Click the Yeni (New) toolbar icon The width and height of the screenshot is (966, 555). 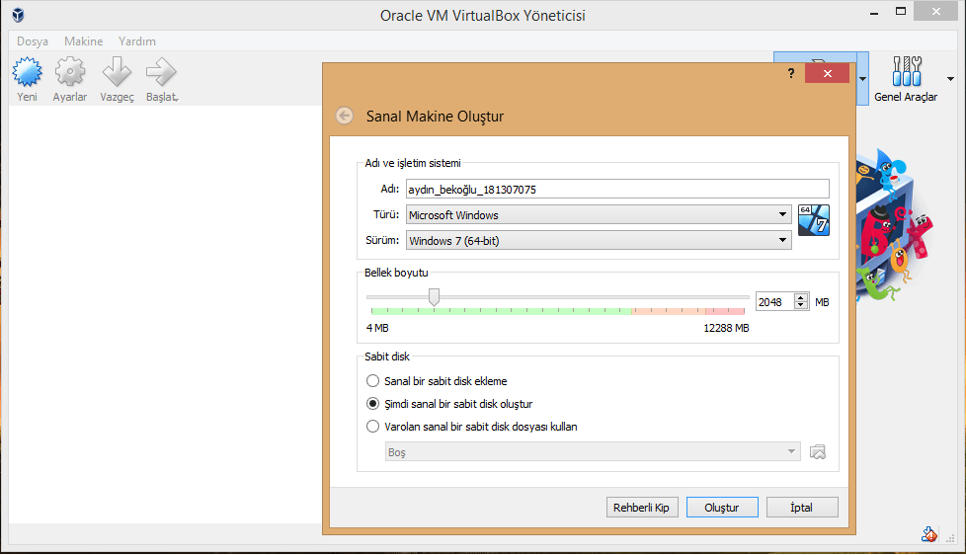[27, 72]
